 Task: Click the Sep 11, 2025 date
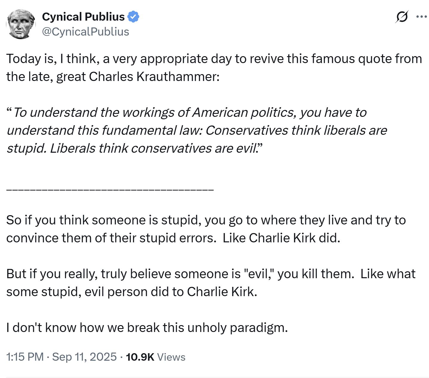pos(84,357)
